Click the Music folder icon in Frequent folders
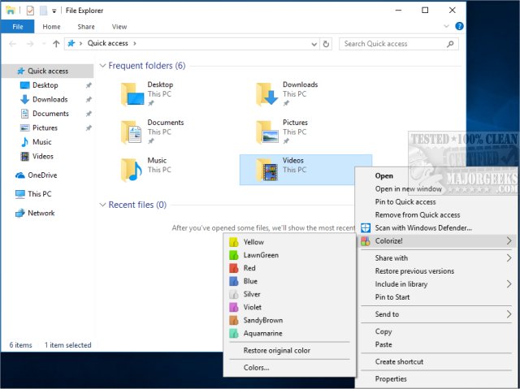 pos(132,169)
